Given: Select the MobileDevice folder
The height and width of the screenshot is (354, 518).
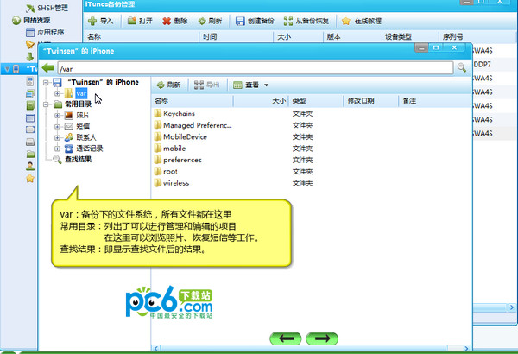Looking at the screenshot, I should 185,136.
